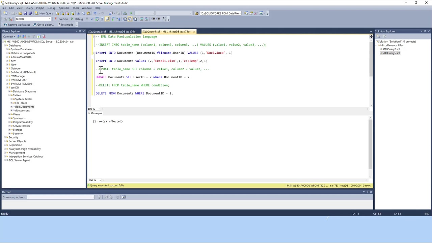Click the green Start arrow icon
The image size is (432, 243).
point(131,13)
